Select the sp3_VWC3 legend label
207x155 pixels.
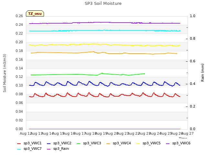pyautogui.click(x=92, y=143)
